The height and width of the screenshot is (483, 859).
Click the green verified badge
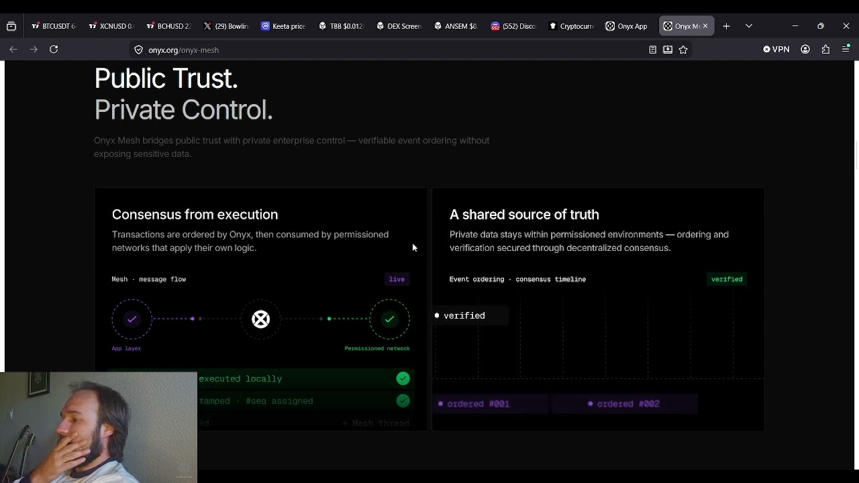click(727, 279)
